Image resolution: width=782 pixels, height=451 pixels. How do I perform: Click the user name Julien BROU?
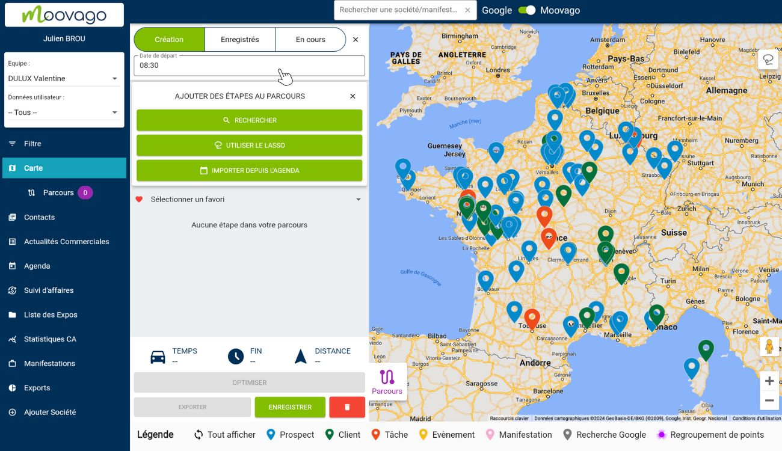(x=64, y=38)
